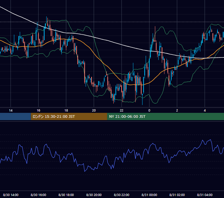Click the 8/31 00:00 date label
The image size is (224, 198).
(x=149, y=195)
